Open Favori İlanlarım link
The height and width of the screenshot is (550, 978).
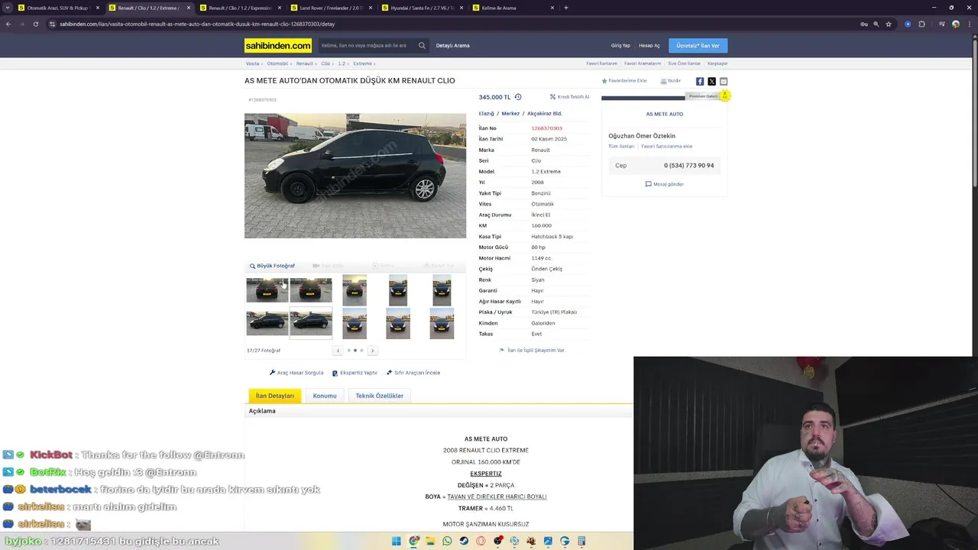(601, 63)
